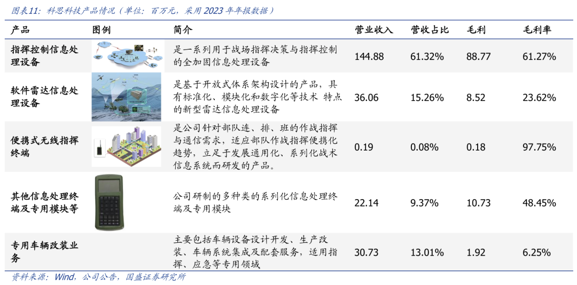Open the software radar battlefield illustration
Viewport: 577px width, 285px height.
[126, 97]
